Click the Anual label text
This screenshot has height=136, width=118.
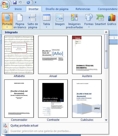tap(53, 76)
